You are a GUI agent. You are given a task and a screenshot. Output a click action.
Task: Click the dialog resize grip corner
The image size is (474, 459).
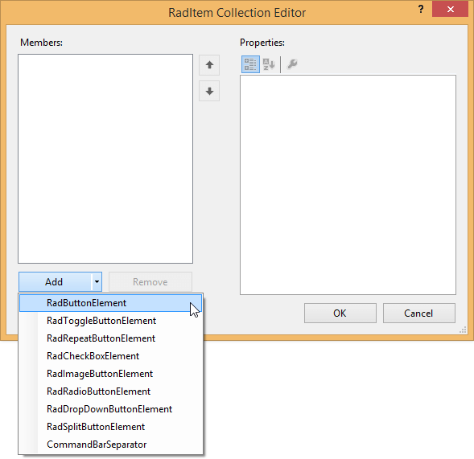click(463, 330)
